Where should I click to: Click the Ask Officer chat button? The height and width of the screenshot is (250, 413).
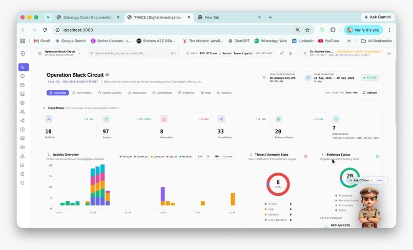(367, 180)
